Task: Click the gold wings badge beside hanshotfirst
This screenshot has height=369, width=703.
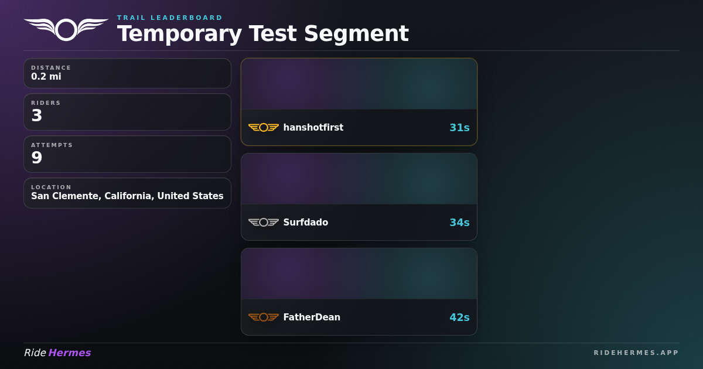Action: [x=264, y=128]
